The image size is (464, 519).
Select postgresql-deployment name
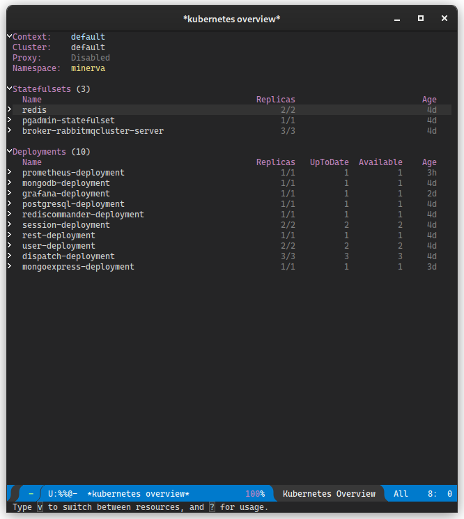[x=73, y=204]
